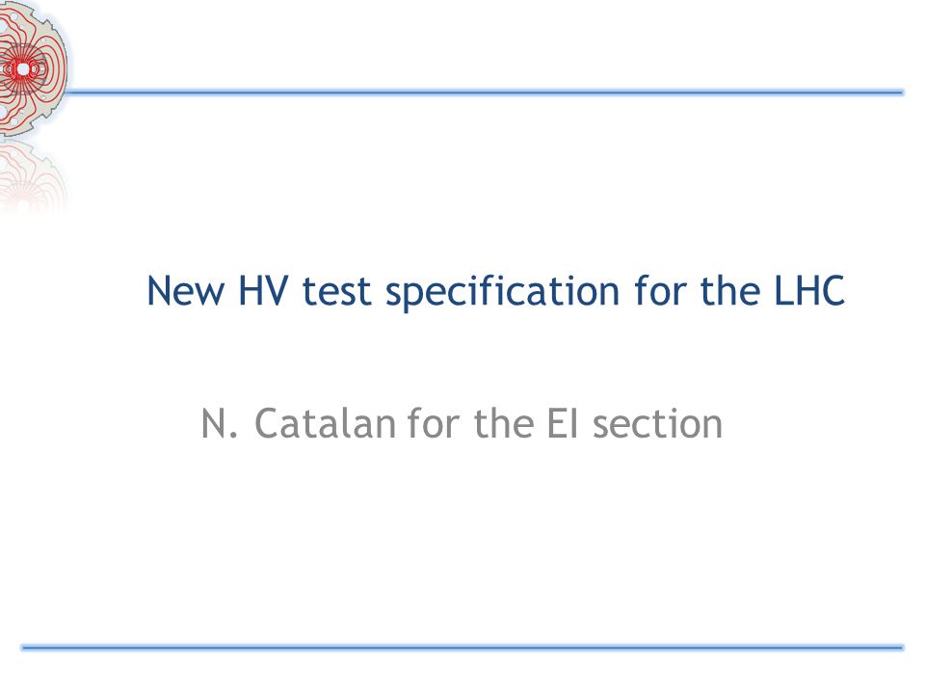Click the initial 'N.' in the subtitle
This screenshot has width=925, height=694.
click(x=220, y=424)
